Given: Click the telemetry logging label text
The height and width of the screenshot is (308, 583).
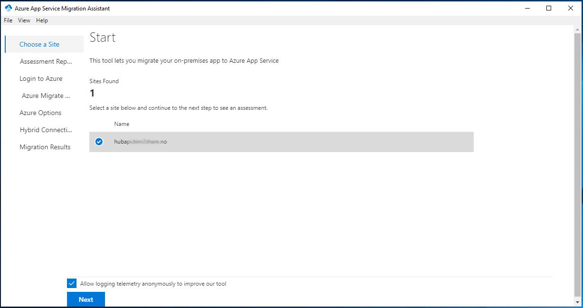Looking at the screenshot, I should point(153,284).
